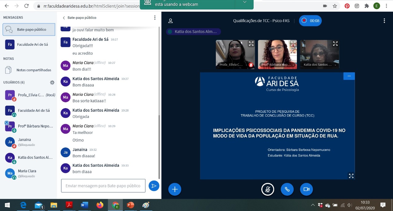Open the Chrome profile avatar E
Screen dimensions: 393x211
[x=377, y=6]
